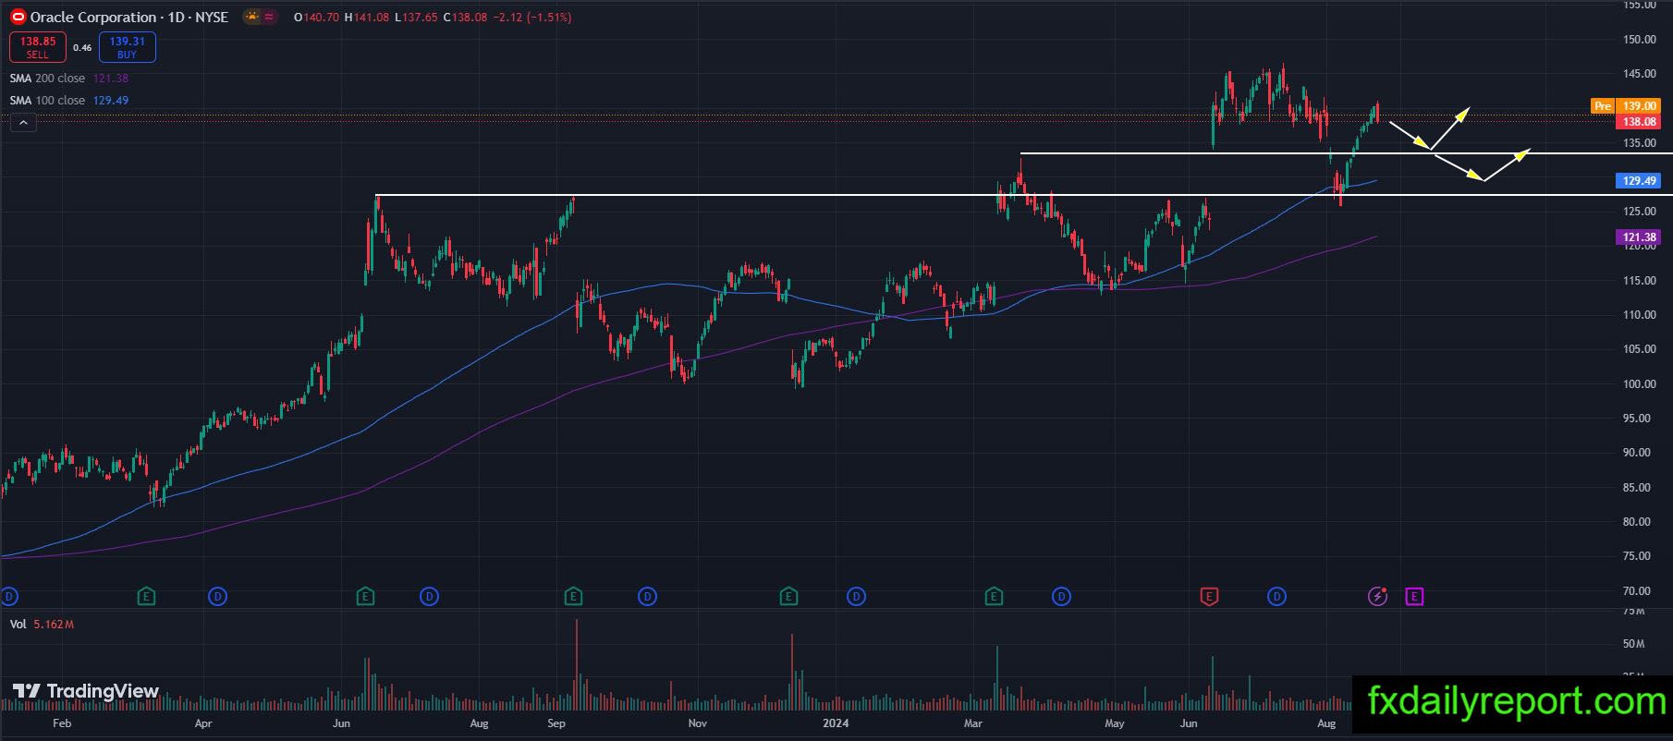Open the red earnings E marker for June 2024
Image resolution: width=1673 pixels, height=741 pixels.
pyautogui.click(x=1208, y=597)
